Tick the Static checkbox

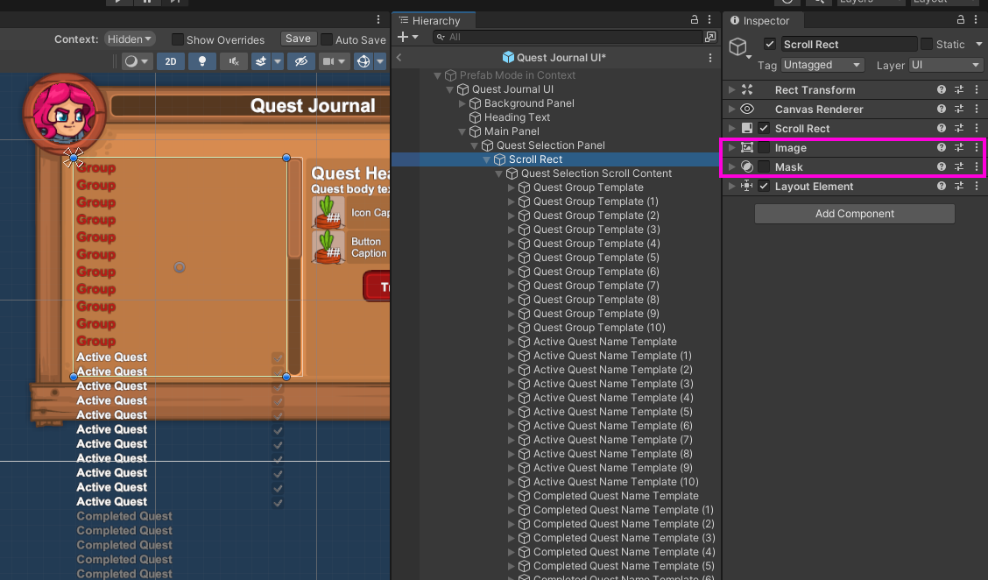(x=927, y=44)
